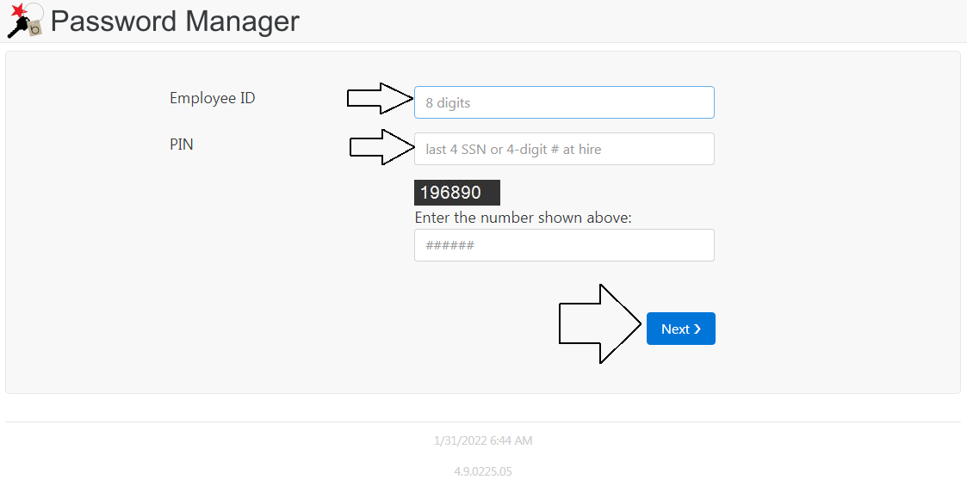Click the red star on the logo
The height and width of the screenshot is (492, 967).
20,9
